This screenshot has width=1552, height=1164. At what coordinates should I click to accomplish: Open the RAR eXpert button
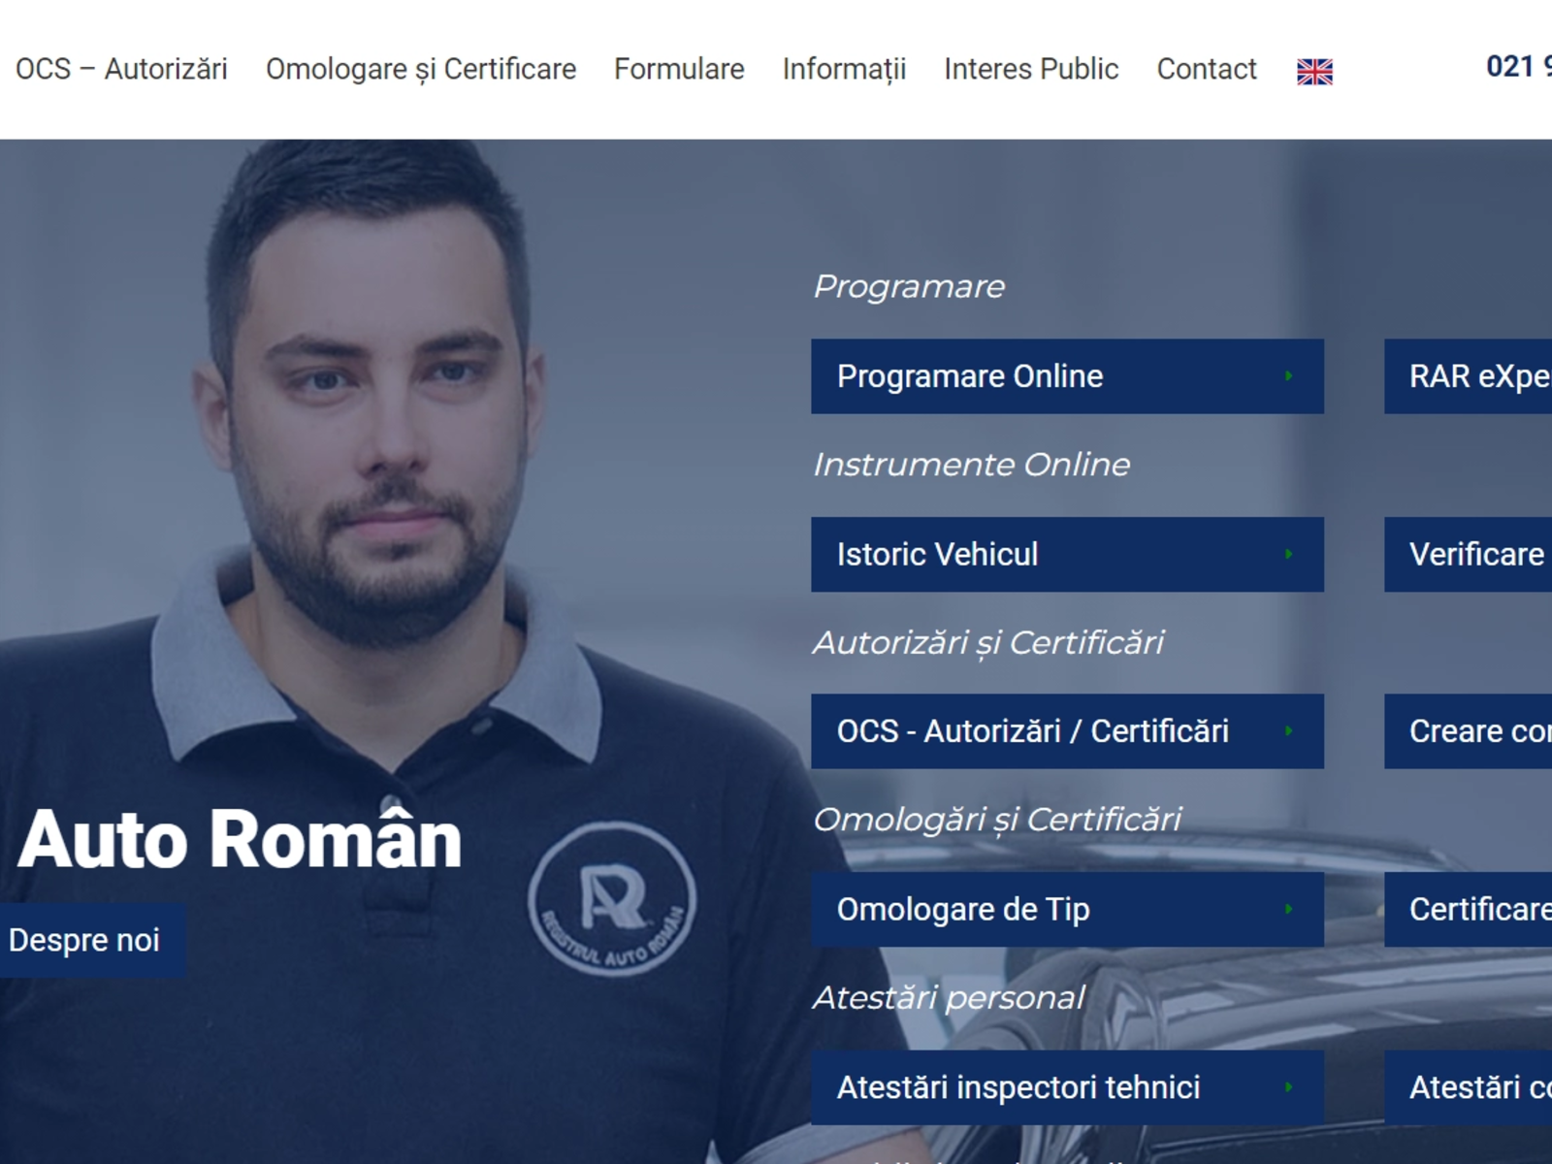coord(1474,376)
